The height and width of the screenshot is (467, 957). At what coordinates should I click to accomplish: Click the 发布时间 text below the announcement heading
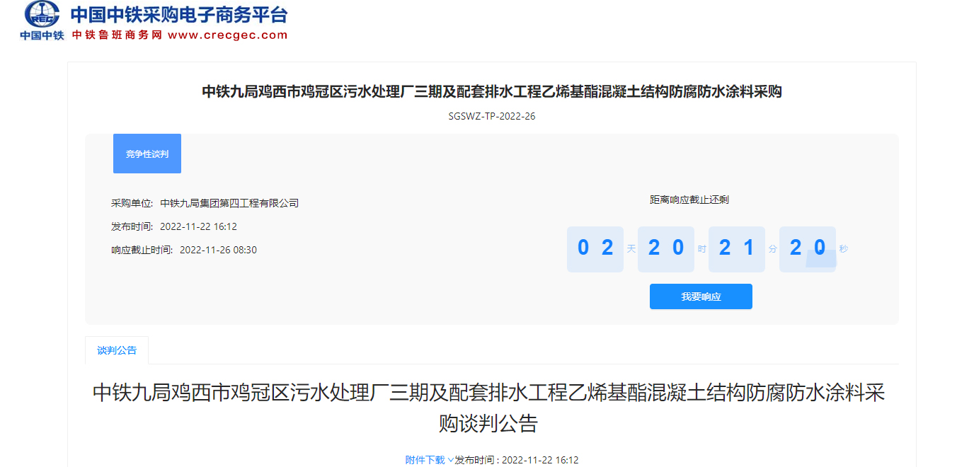point(517,460)
